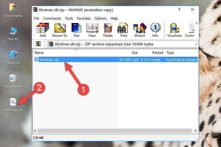Click the horizontal scrollbar left arrow
The height and width of the screenshot is (147, 221).
(x=35, y=131)
